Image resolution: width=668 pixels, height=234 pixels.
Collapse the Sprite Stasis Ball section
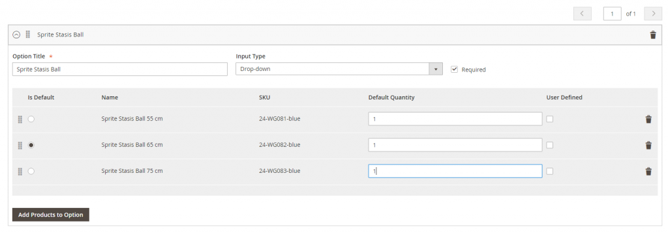point(16,35)
